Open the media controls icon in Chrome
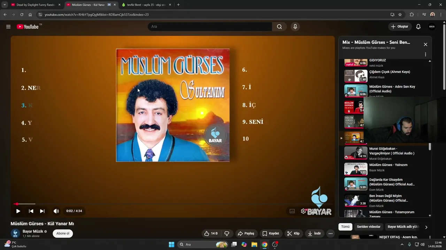Screen dimensions: 446x250 coord(424,15)
